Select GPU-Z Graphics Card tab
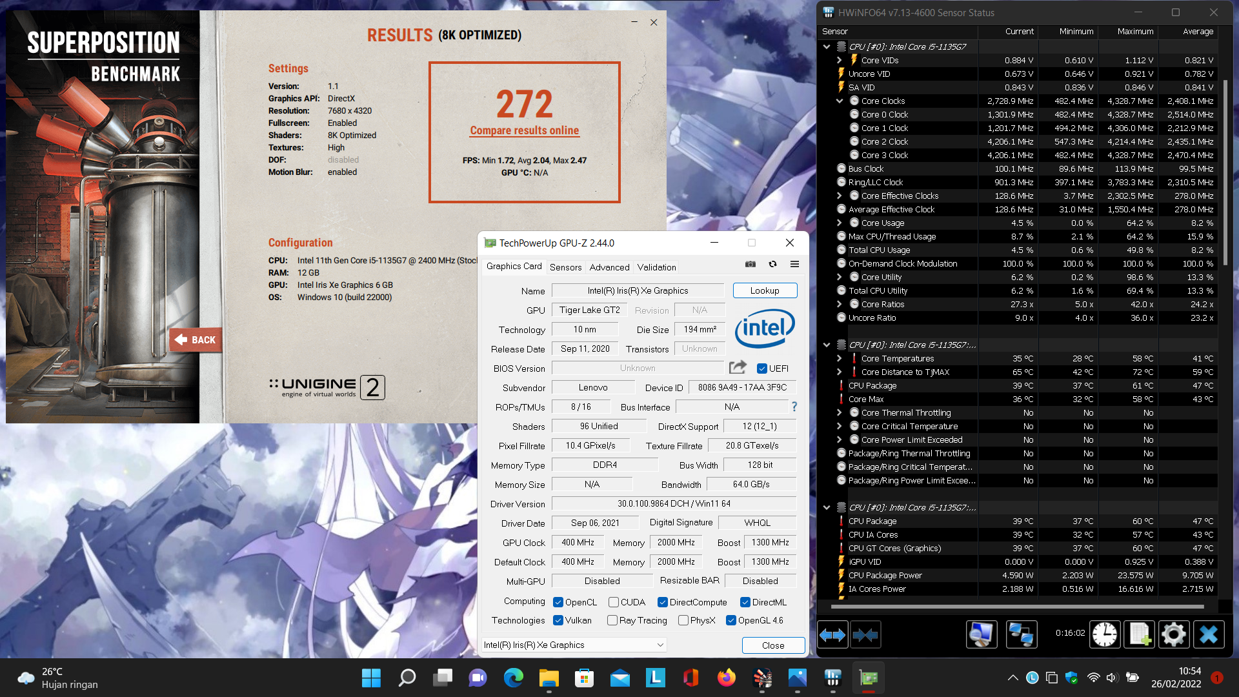Screen dimensions: 1239x697 [514, 266]
